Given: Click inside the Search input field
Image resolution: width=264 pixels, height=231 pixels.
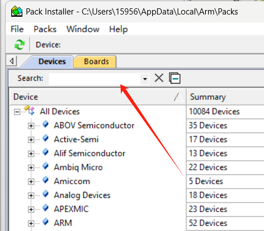Looking at the screenshot, I should 95,79.
